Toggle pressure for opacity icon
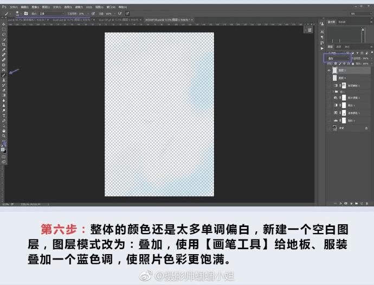The image size is (374, 285). (x=93, y=14)
